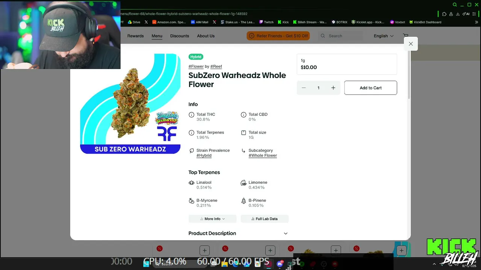Viewport: 481px width, 270px height.
Task: Add the product to cart
Action: [x=371, y=88]
